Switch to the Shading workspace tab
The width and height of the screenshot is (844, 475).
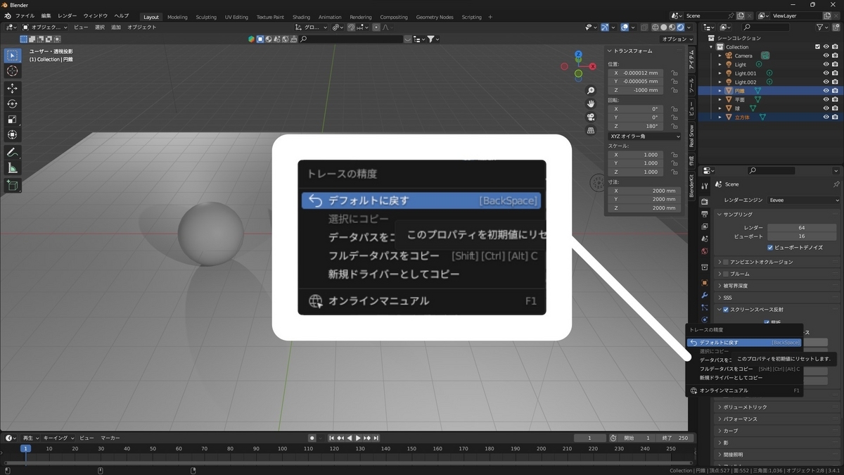coord(301,17)
